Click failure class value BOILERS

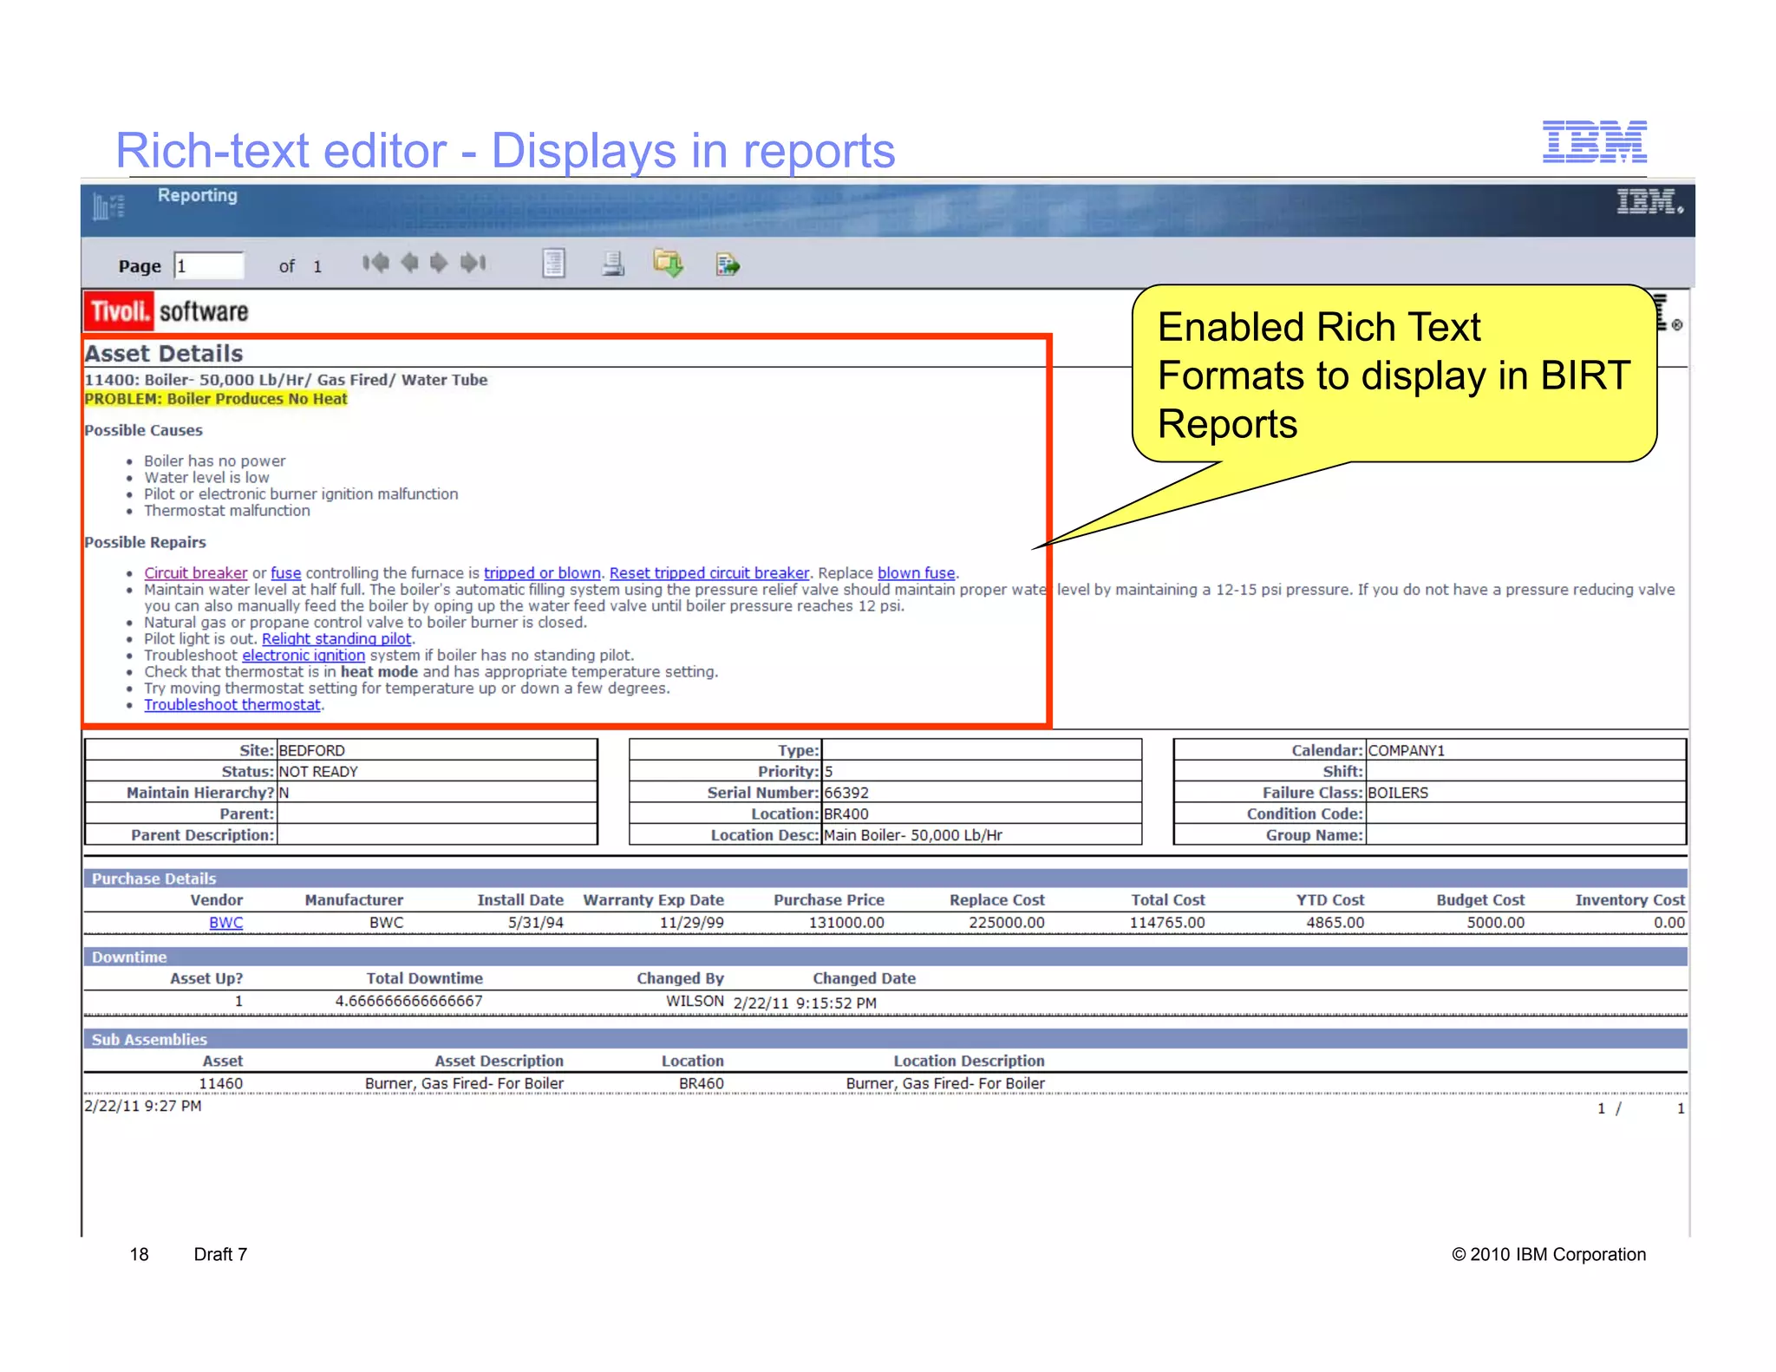click(1398, 793)
